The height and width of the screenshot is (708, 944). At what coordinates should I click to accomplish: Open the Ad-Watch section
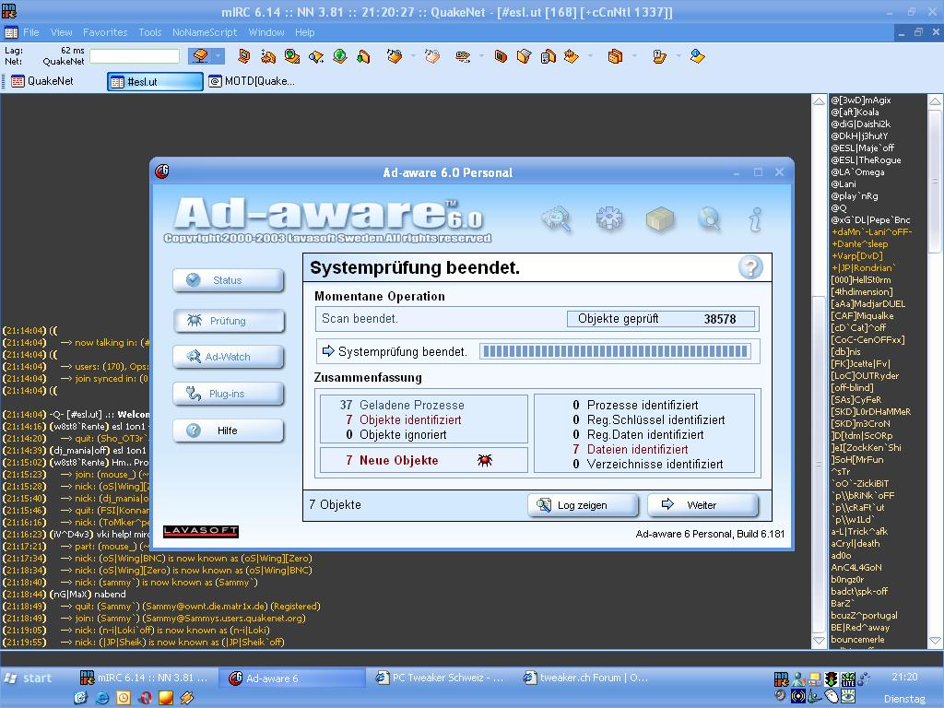point(228,357)
